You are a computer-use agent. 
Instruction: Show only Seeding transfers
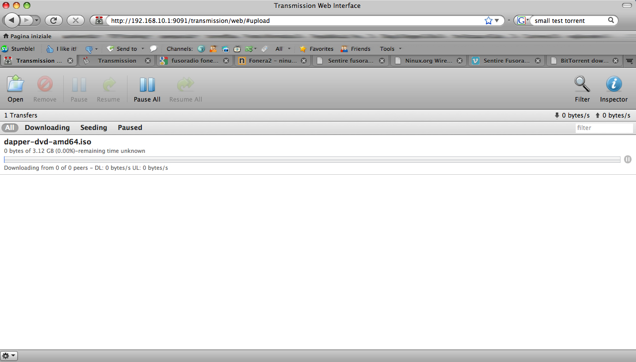tap(94, 127)
